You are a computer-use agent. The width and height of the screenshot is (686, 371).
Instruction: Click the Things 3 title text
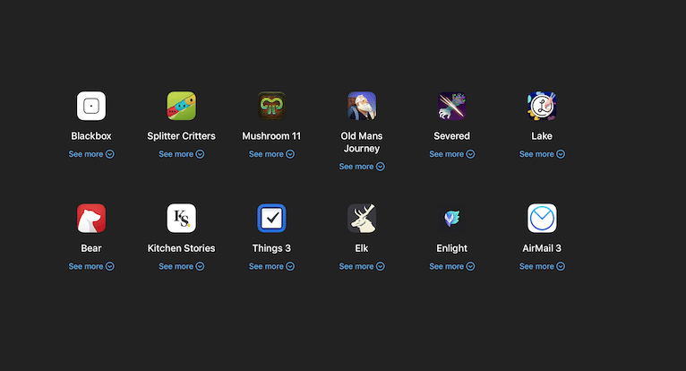click(x=271, y=248)
